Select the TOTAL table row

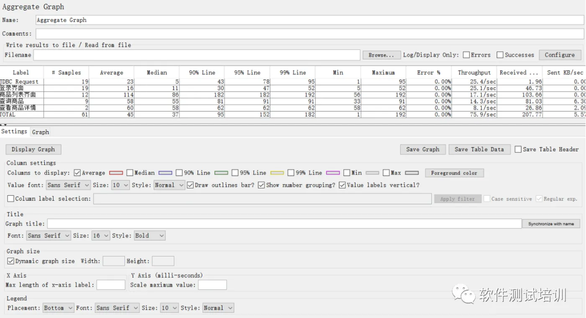pos(293,114)
